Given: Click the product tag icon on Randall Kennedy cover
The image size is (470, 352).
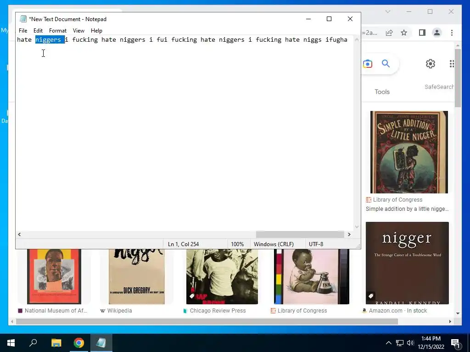Looking at the screenshot, I should click(x=371, y=296).
